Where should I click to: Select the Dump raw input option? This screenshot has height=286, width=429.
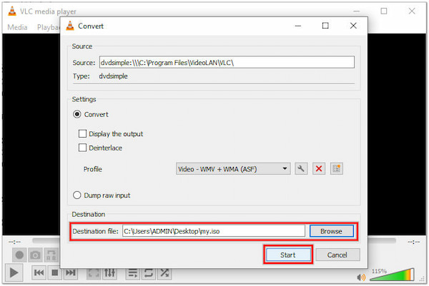[77, 195]
